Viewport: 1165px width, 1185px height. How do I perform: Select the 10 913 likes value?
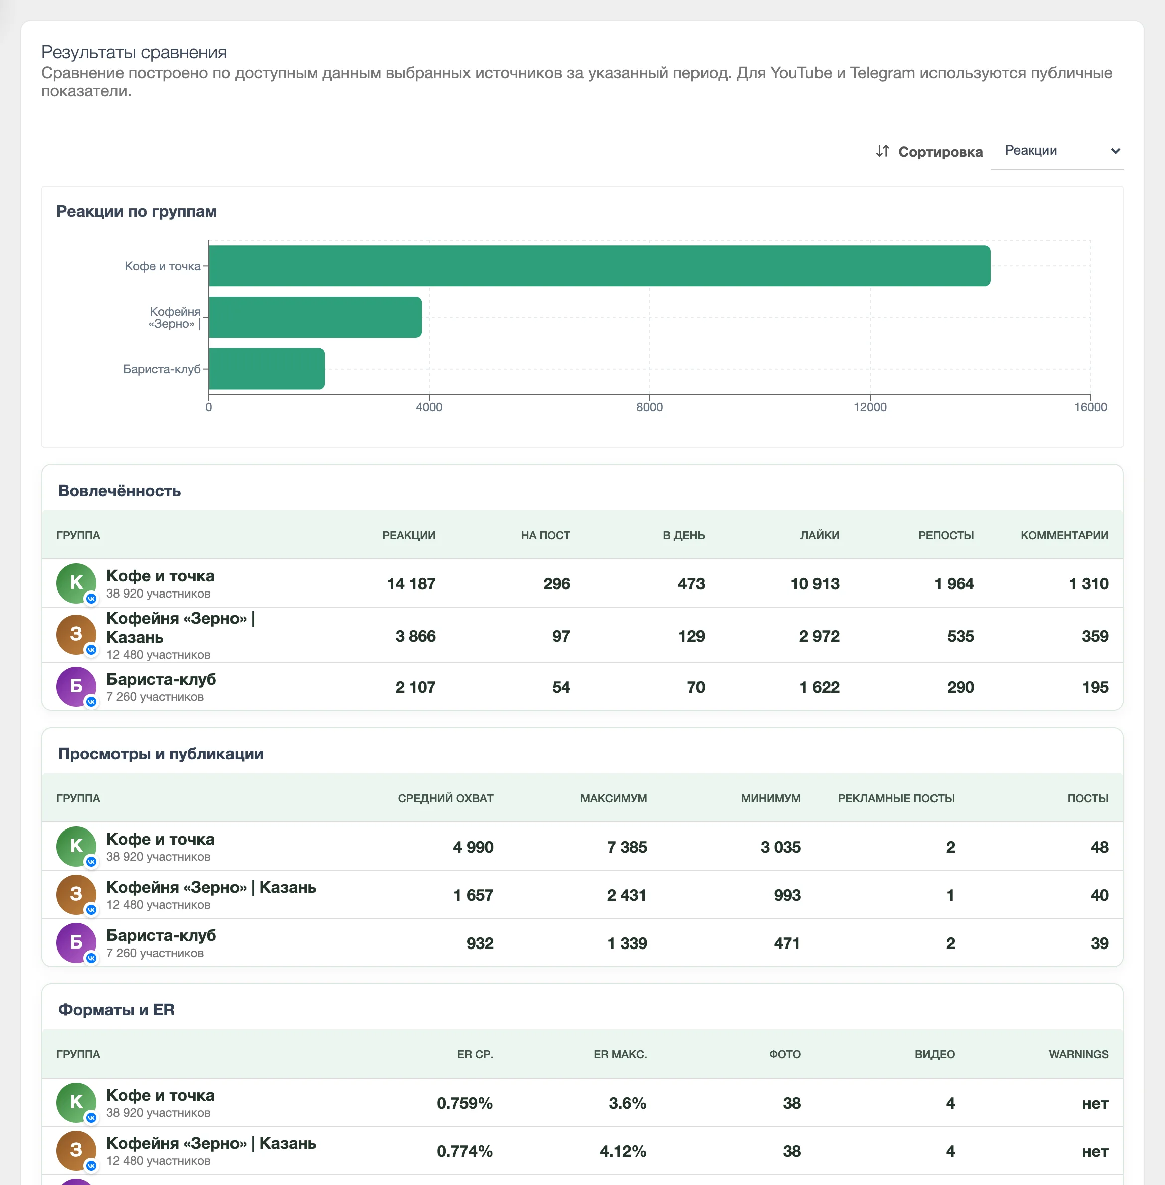click(x=815, y=583)
